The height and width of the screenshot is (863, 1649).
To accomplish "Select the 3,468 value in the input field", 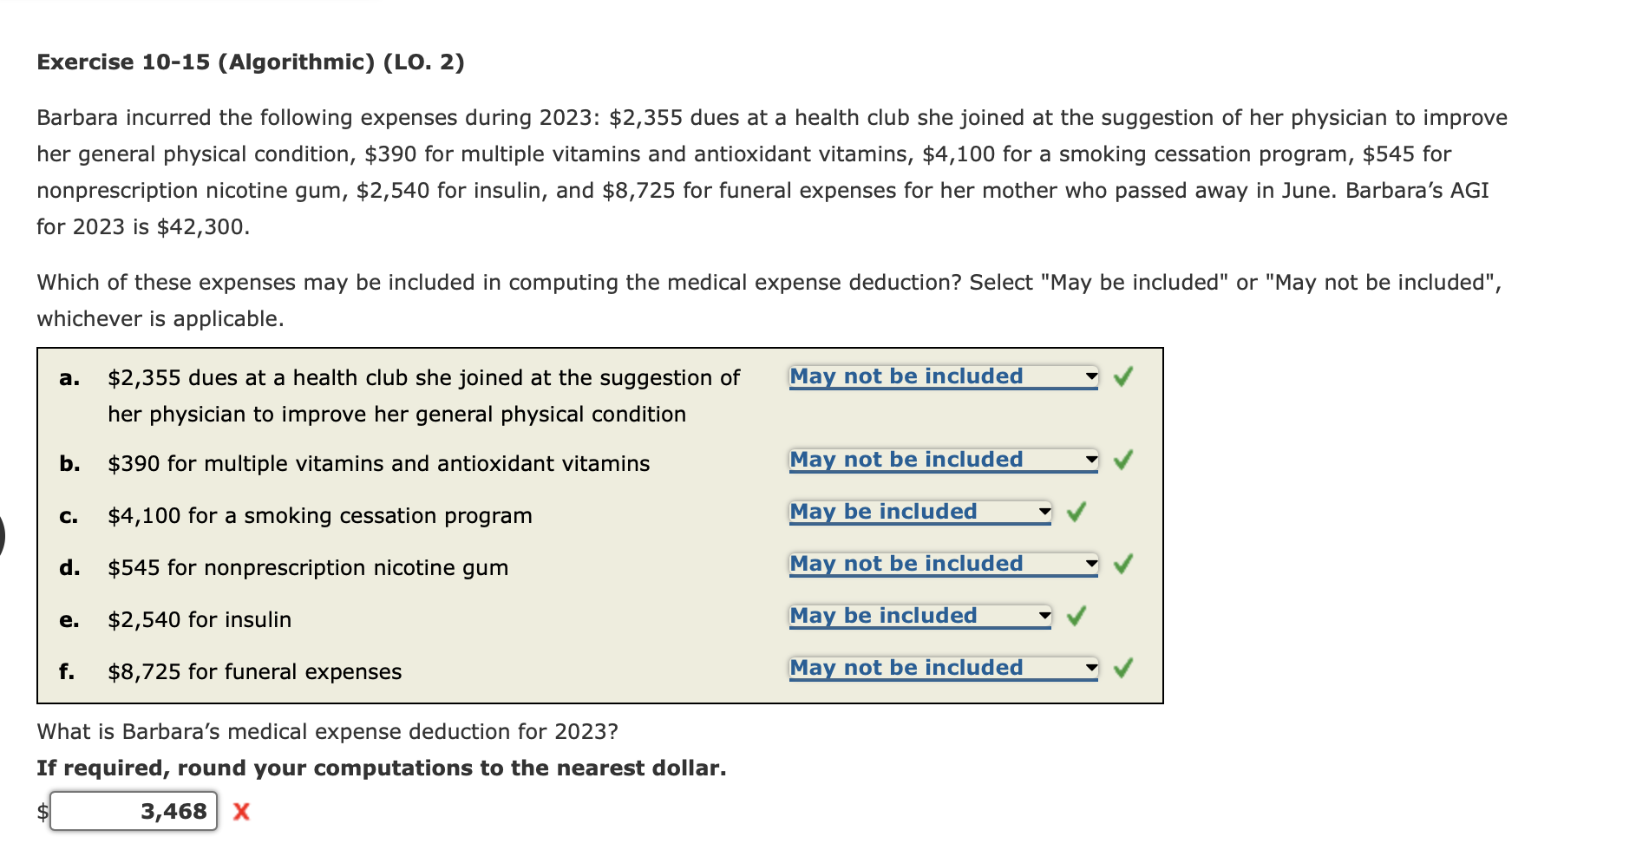I will pyautogui.click(x=173, y=812).
